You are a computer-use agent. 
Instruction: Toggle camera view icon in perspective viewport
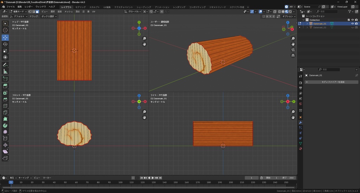click(293, 50)
